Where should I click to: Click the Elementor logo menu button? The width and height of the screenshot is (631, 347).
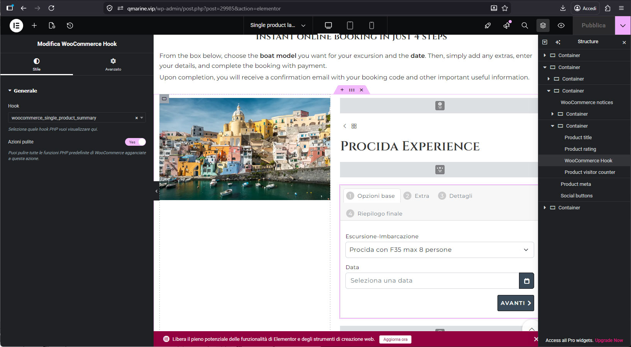[x=16, y=25]
